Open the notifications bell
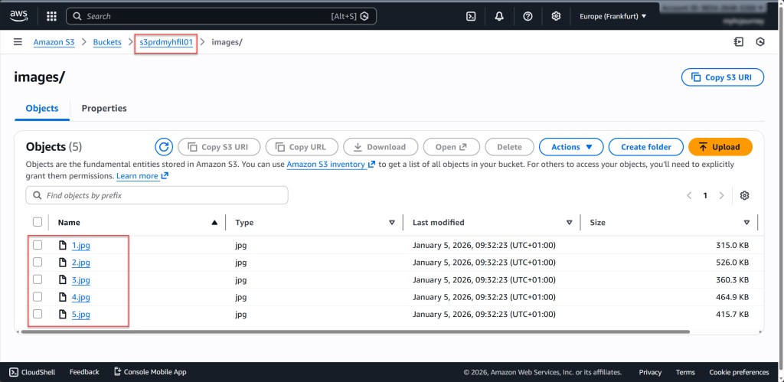Image resolution: width=784 pixels, height=382 pixels. [x=499, y=16]
